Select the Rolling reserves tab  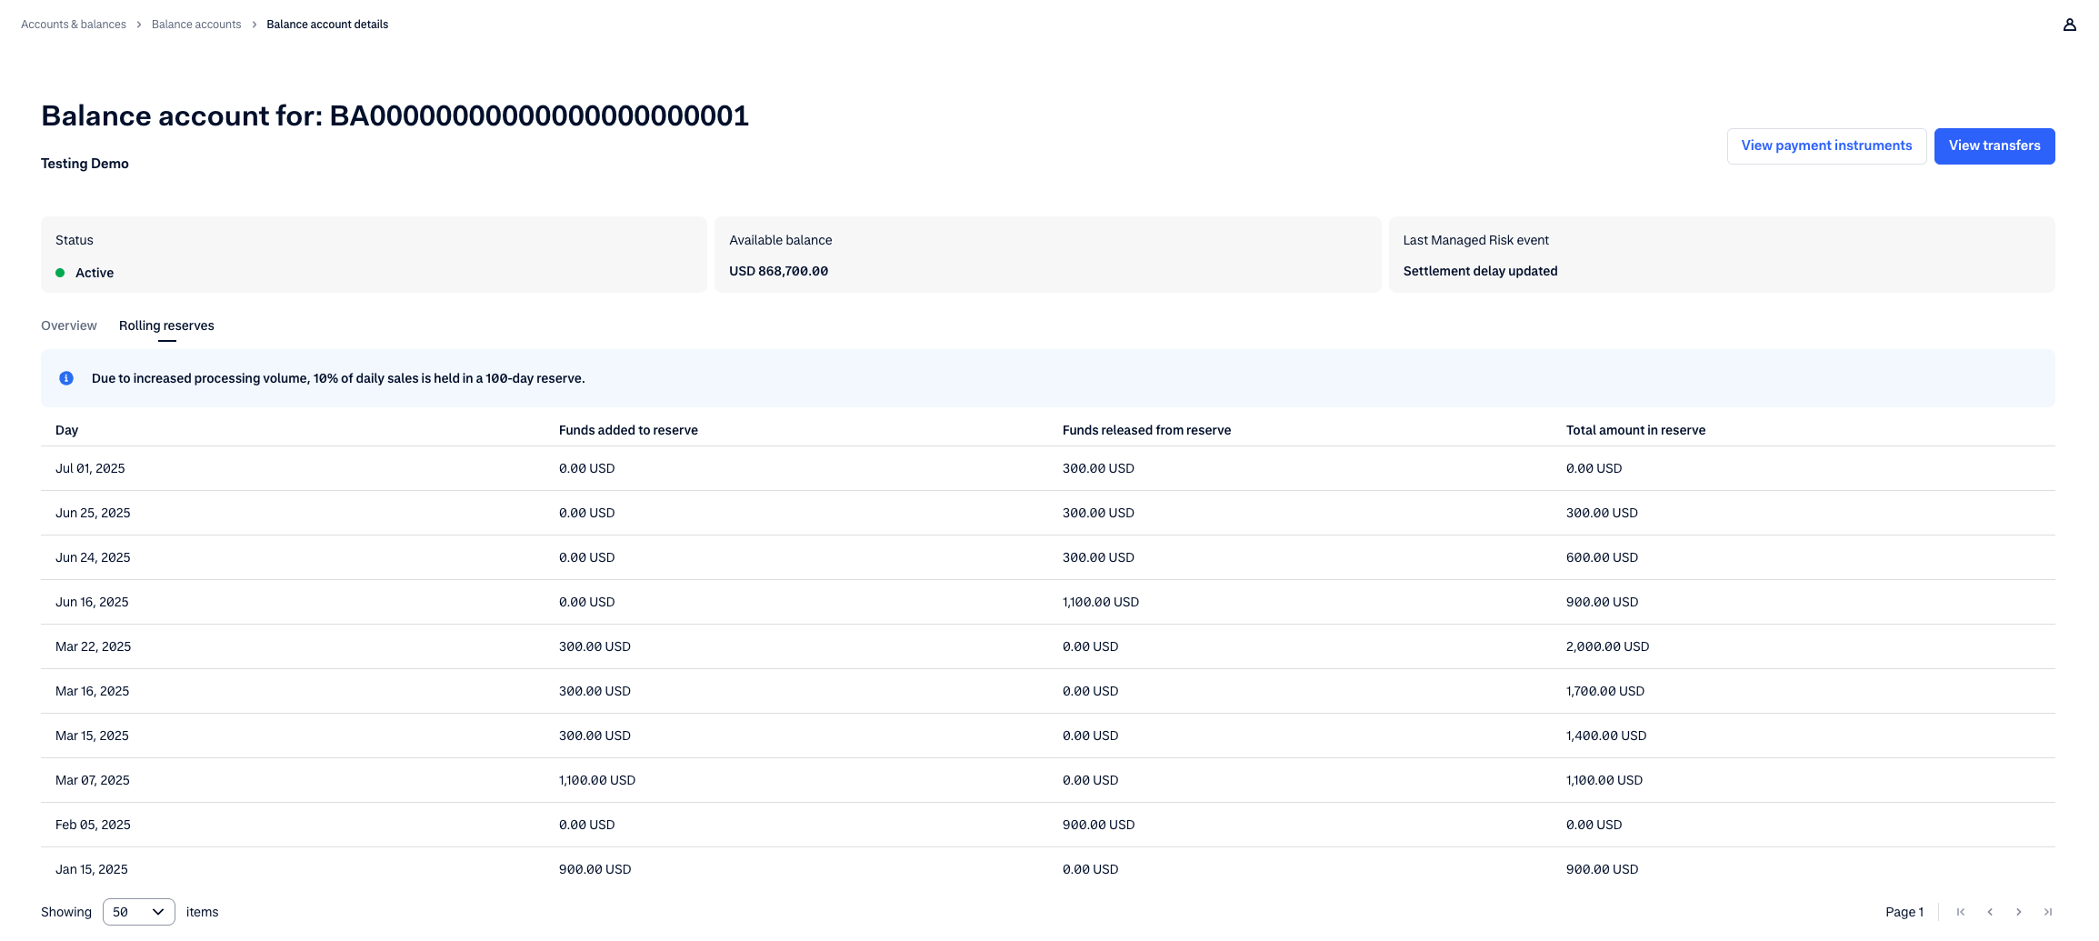[166, 325]
